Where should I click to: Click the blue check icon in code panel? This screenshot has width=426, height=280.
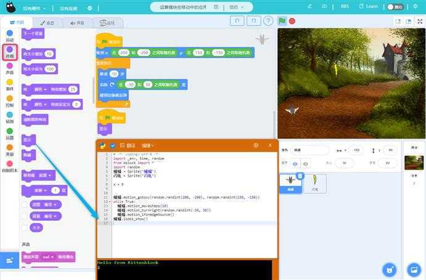point(112,146)
